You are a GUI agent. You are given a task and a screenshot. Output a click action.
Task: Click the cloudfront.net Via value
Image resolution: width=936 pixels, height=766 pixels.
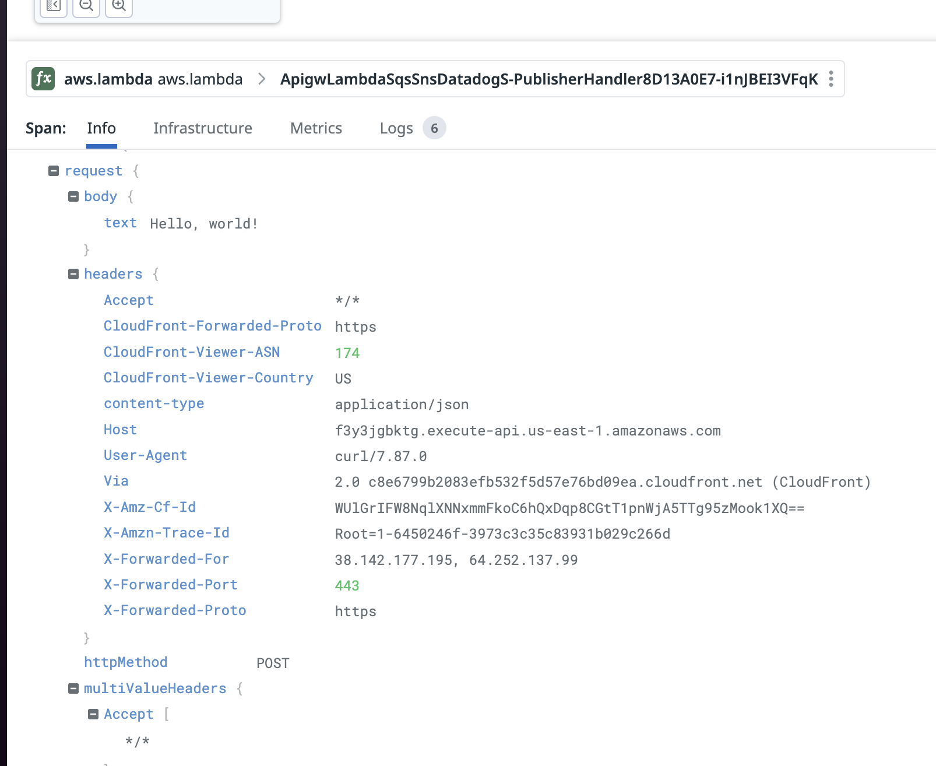pos(603,482)
